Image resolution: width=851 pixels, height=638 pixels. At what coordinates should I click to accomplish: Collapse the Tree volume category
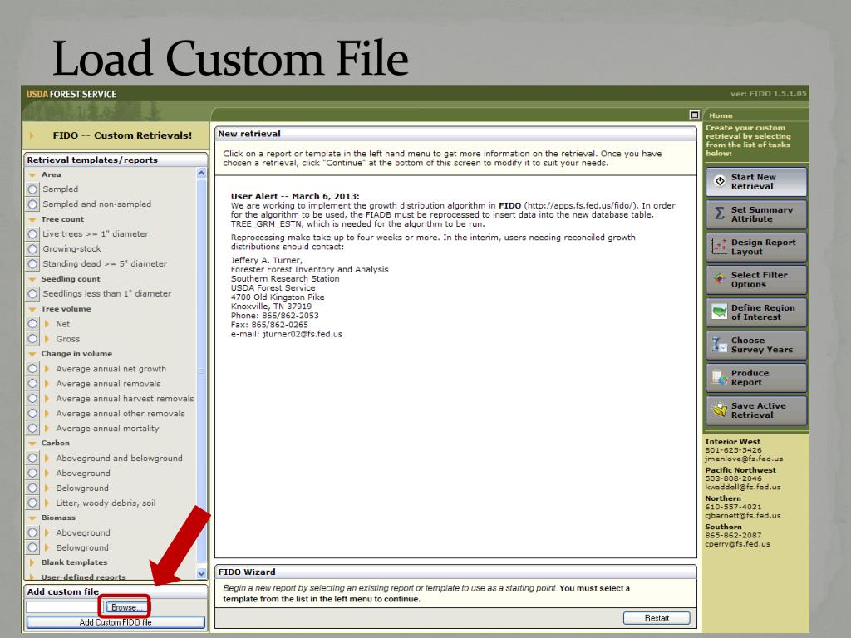tap(32, 309)
